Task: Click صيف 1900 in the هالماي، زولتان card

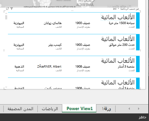Action: click(x=83, y=23)
